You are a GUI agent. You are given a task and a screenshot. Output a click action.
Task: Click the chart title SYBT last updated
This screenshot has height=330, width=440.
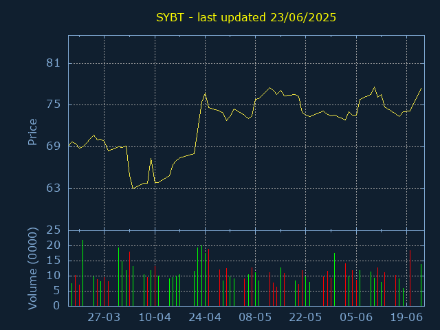pyautogui.click(x=246, y=17)
